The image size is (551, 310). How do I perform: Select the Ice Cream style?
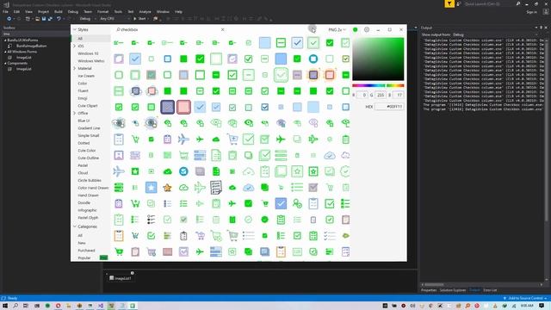[x=86, y=76]
